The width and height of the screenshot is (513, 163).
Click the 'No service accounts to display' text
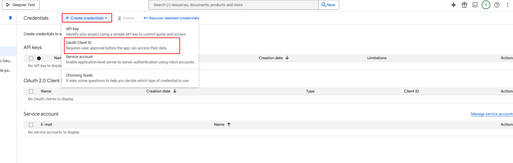click(x=53, y=132)
